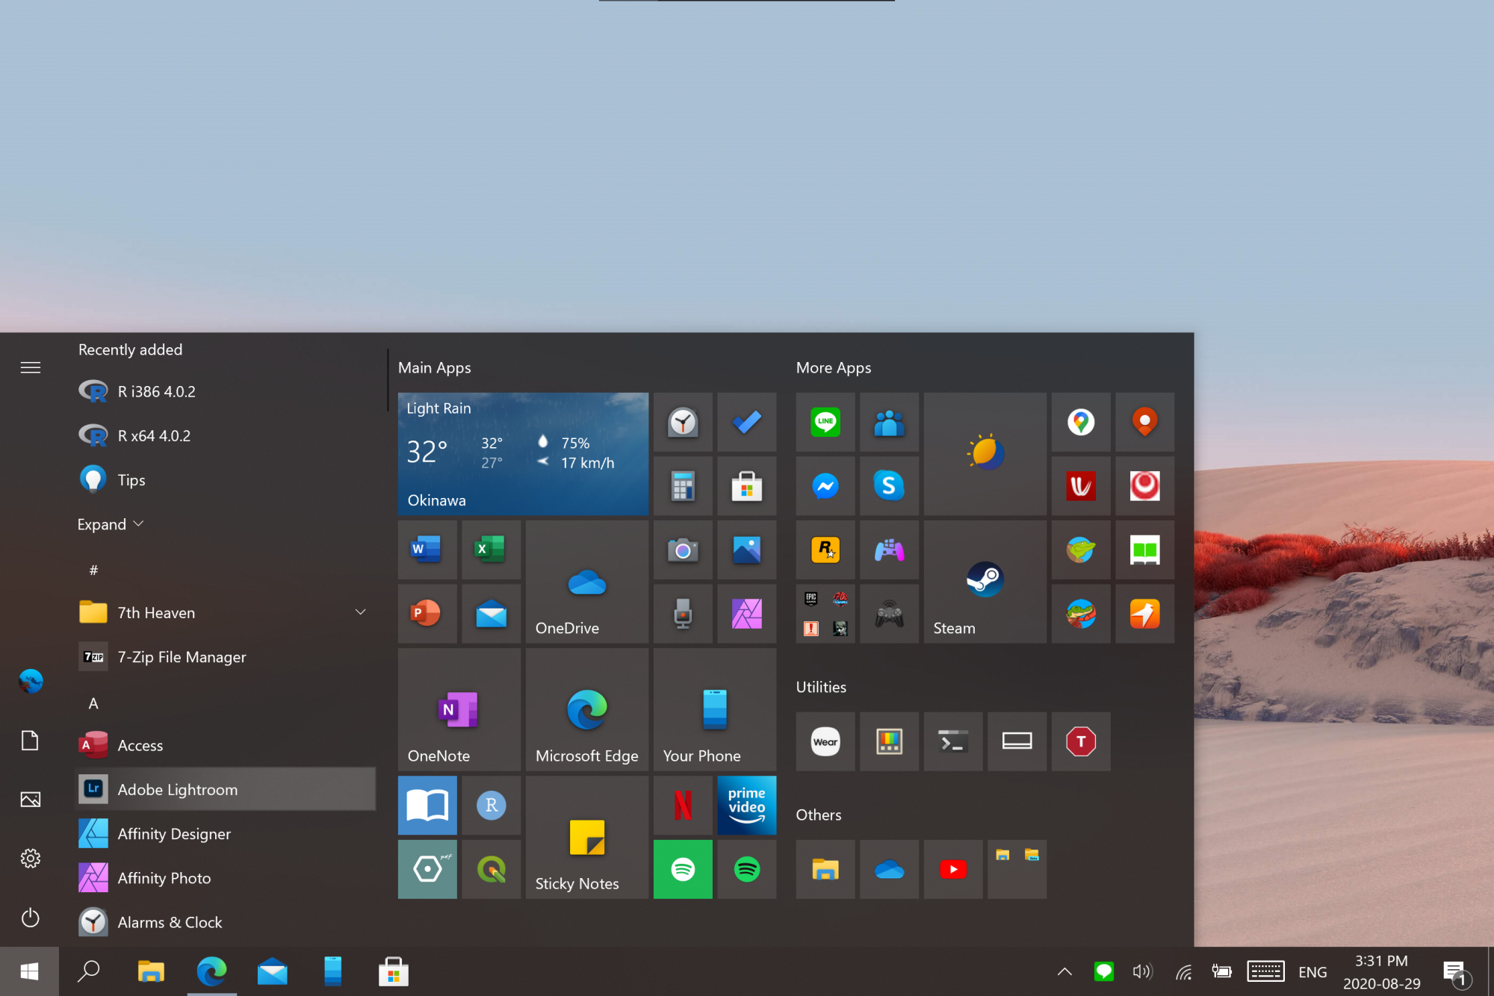Open the LINE app tile
This screenshot has width=1494, height=996.
tap(825, 422)
